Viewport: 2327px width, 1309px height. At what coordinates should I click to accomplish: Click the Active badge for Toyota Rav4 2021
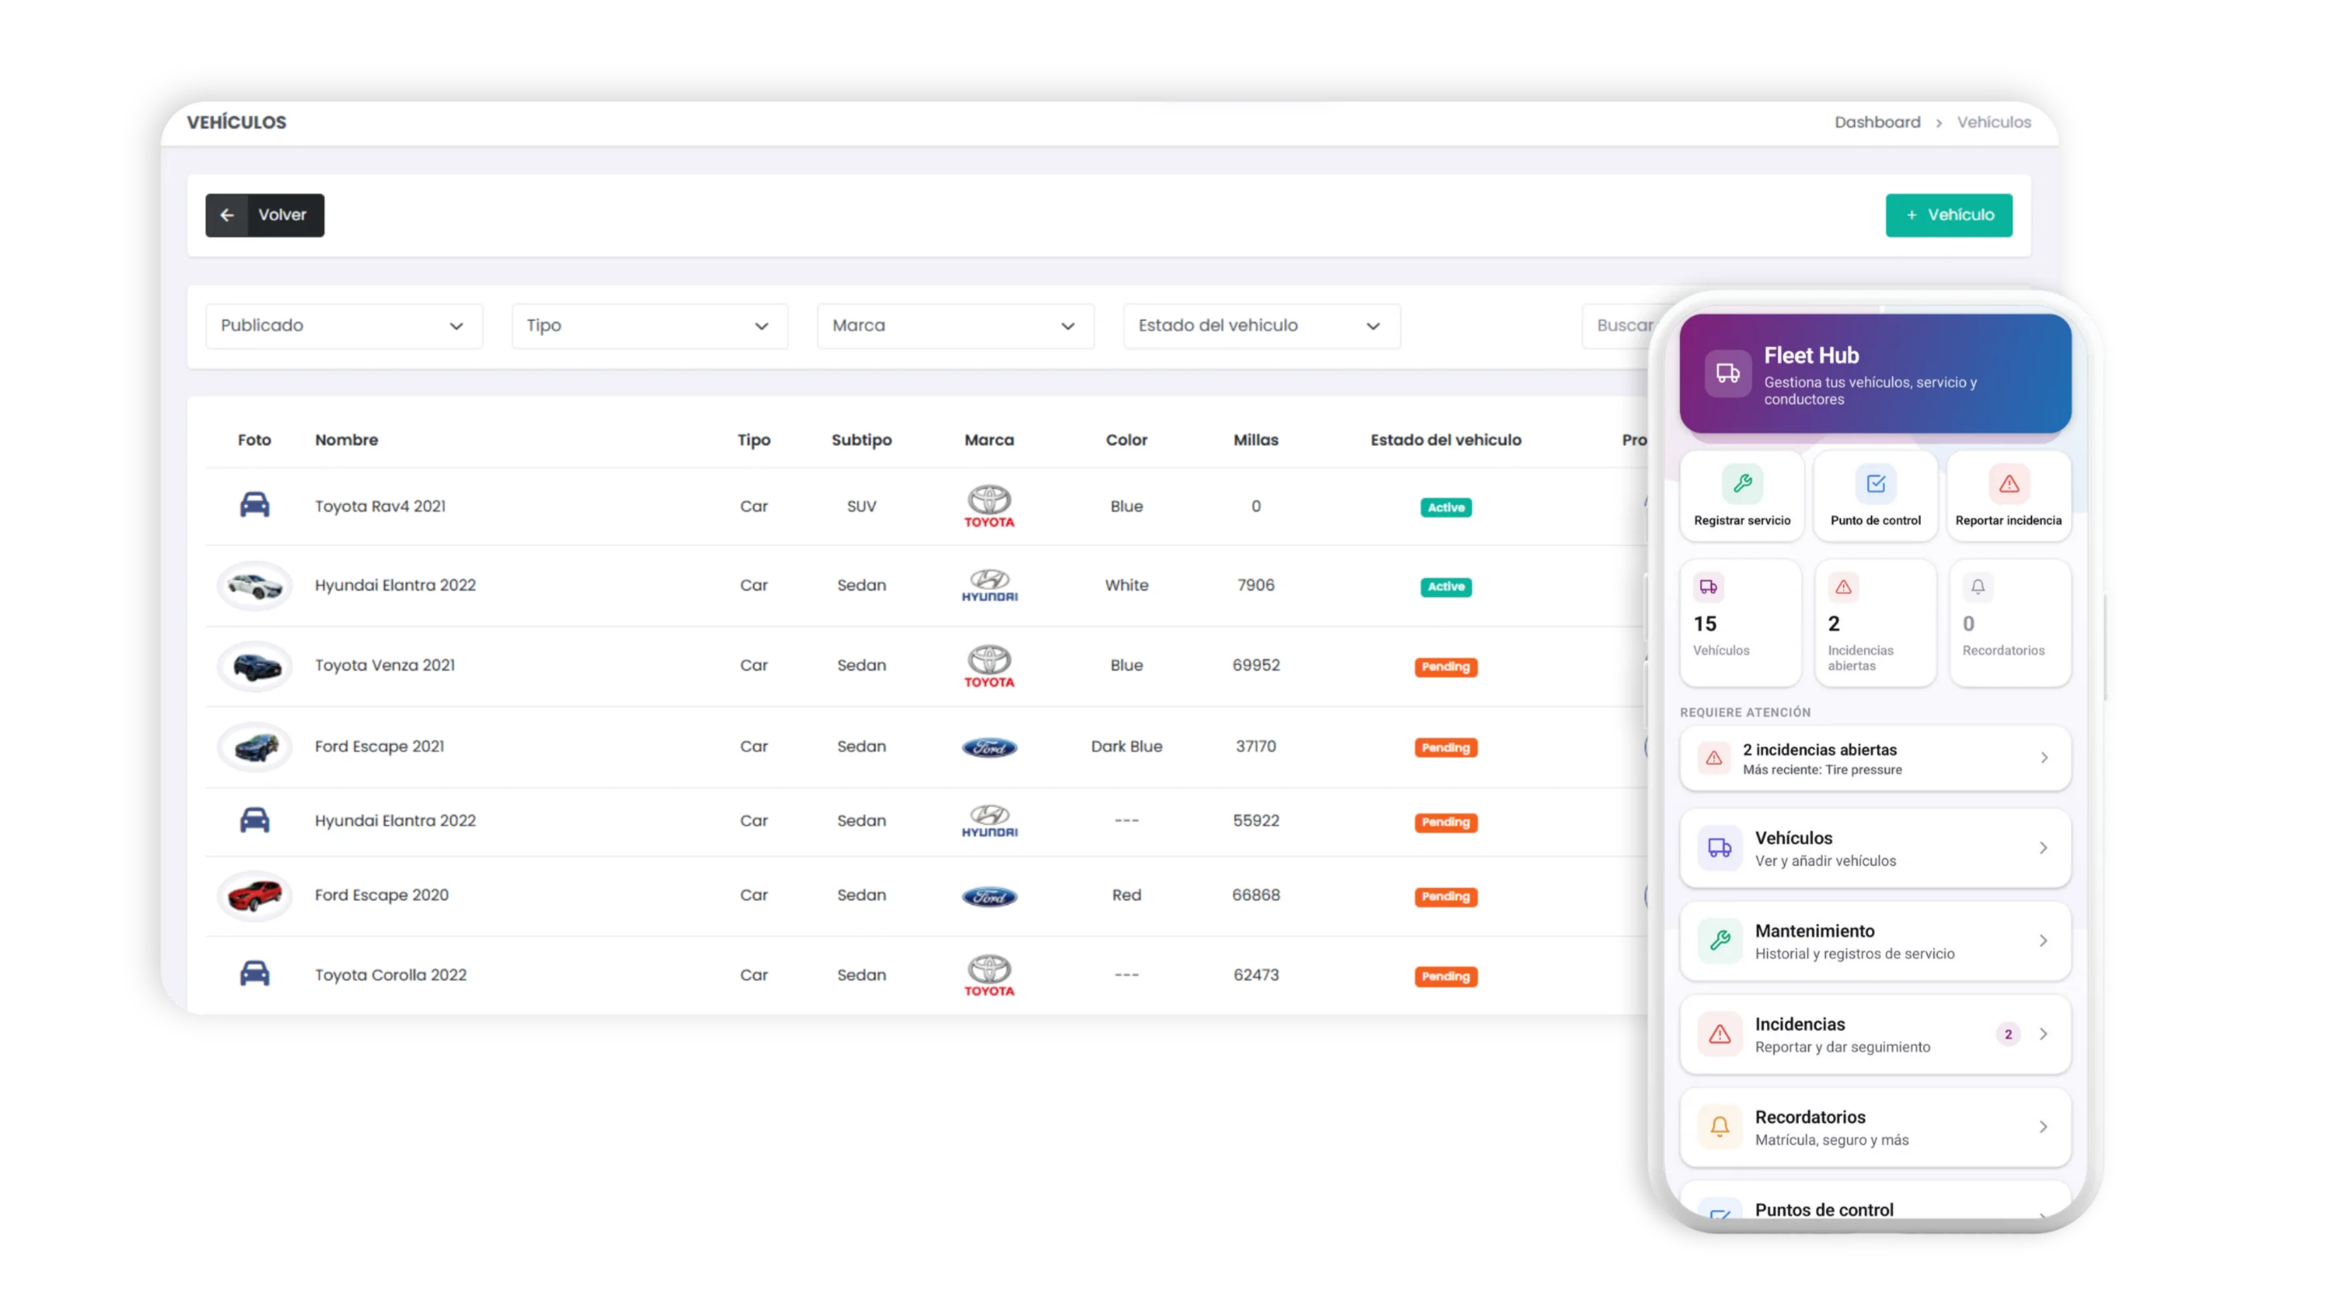tap(1445, 507)
